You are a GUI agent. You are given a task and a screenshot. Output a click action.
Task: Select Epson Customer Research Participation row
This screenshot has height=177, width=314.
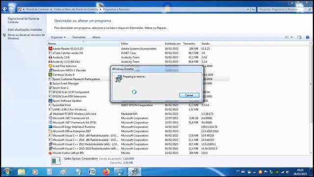click(x=138, y=79)
